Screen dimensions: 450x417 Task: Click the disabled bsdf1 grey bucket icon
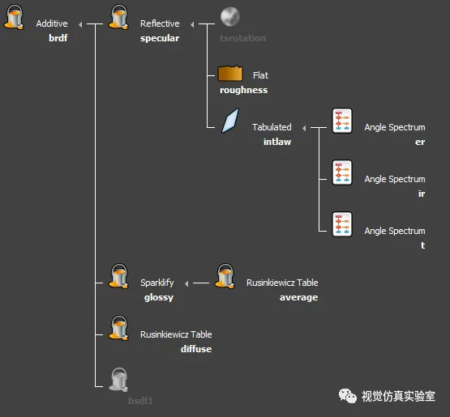(118, 380)
